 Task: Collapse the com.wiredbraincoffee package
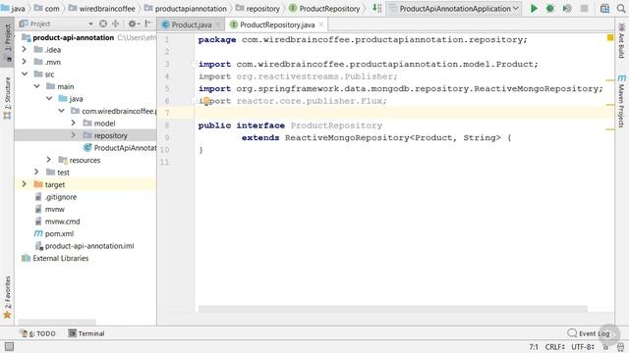[x=61, y=111]
